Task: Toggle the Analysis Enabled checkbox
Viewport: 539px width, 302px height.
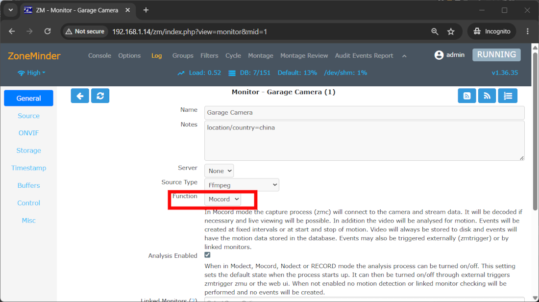Action: tap(207, 255)
